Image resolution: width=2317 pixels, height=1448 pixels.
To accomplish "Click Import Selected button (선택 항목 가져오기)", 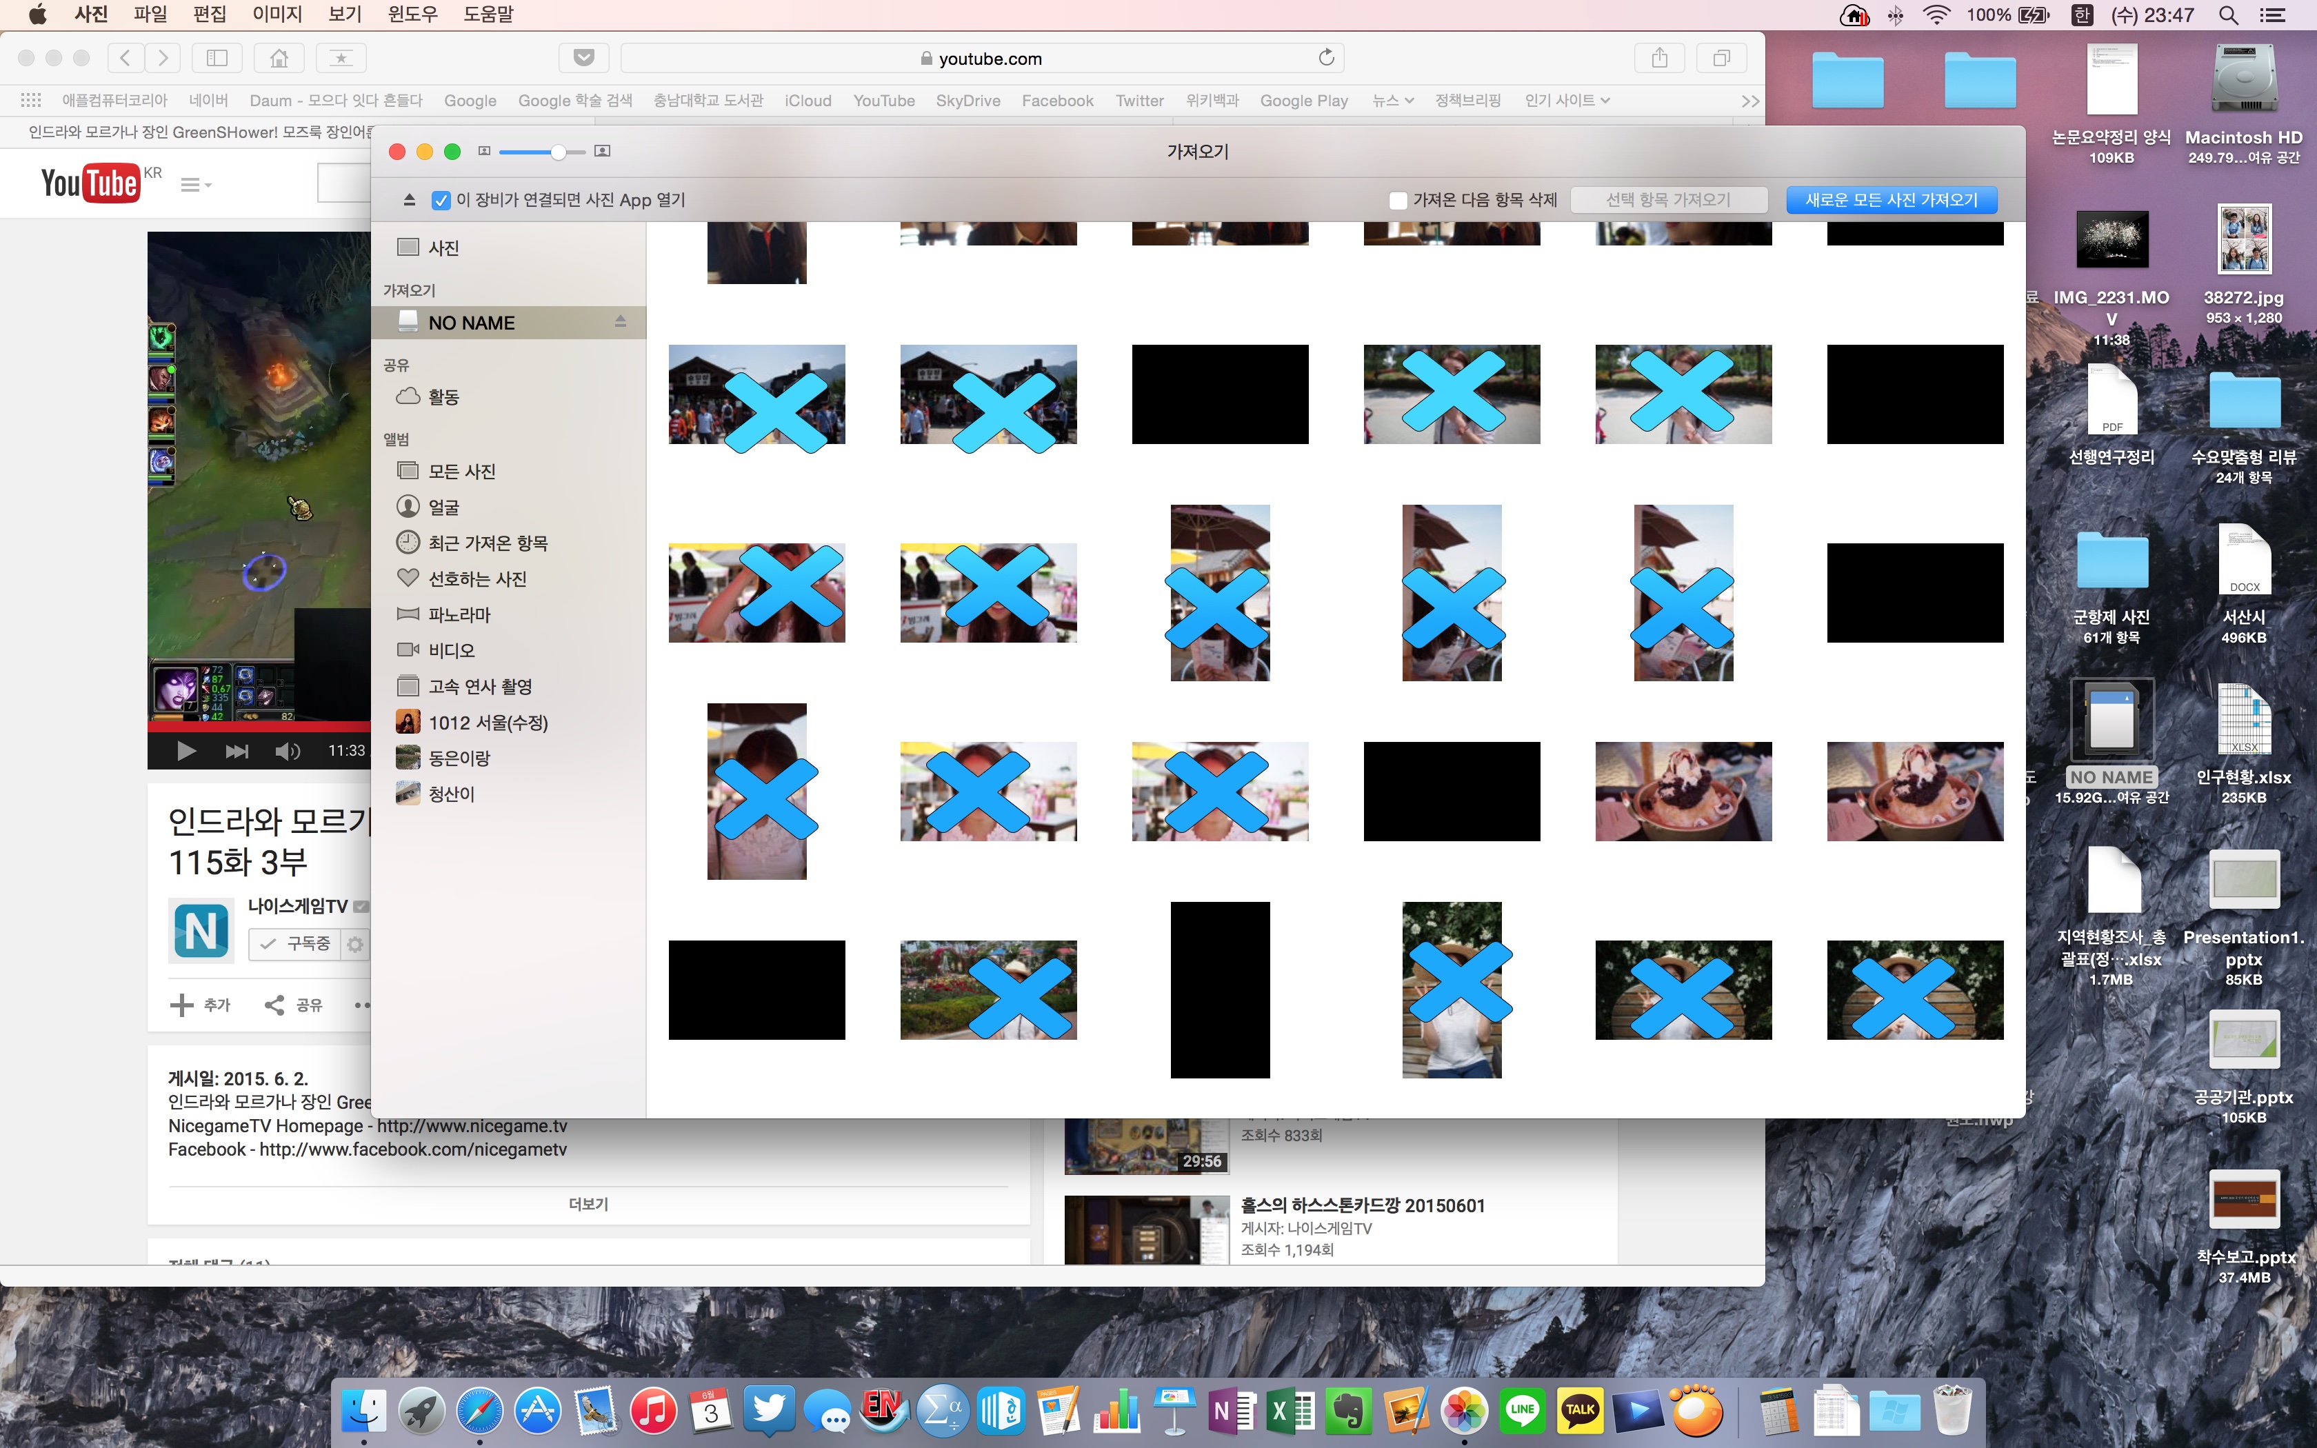I will [1668, 200].
